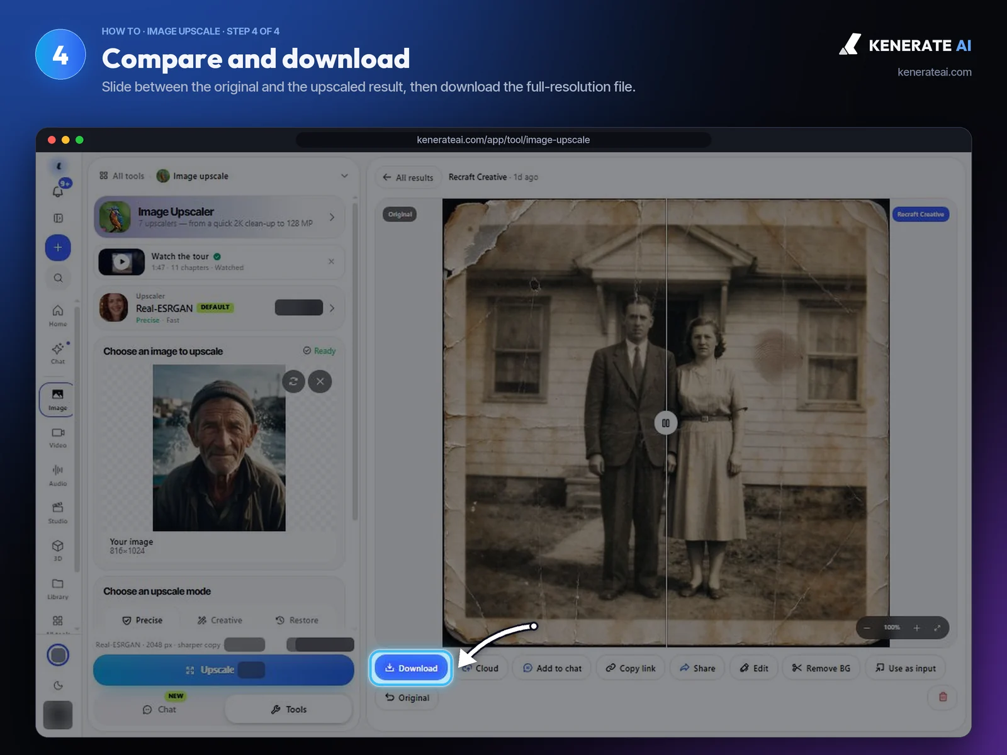Select the Precise upscale mode

click(142, 620)
